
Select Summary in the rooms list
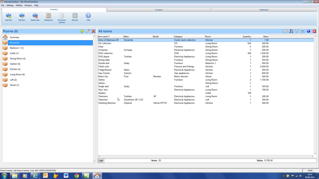point(48,37)
